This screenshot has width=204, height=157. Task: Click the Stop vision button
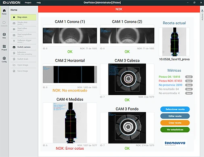(x=23, y=17)
